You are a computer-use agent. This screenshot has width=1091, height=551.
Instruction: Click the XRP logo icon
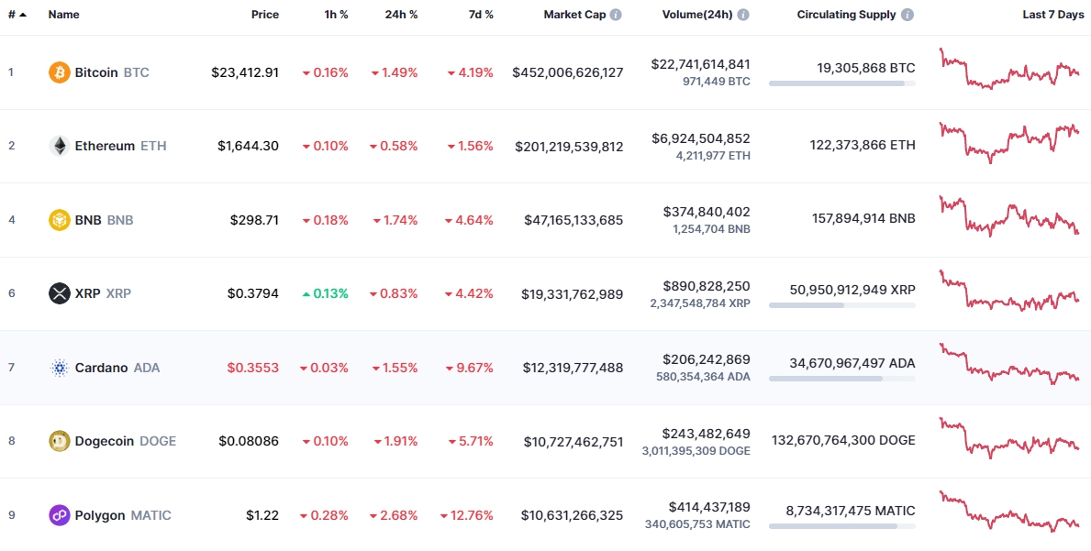tap(59, 293)
